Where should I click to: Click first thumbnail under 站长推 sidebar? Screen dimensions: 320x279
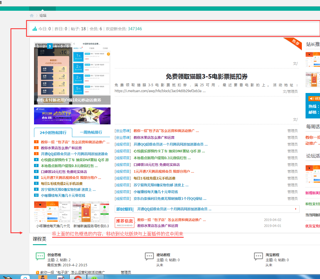click(313, 59)
